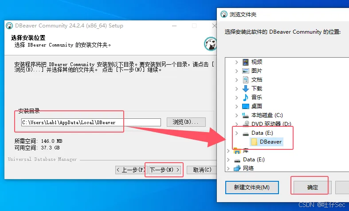This screenshot has width=349, height=211.
Task: Click the 浏览(B)... browse button
Action: point(186,122)
